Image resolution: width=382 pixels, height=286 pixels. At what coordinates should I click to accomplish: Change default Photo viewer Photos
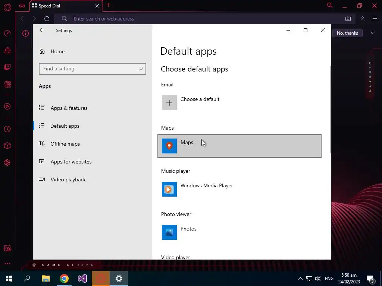(239, 232)
